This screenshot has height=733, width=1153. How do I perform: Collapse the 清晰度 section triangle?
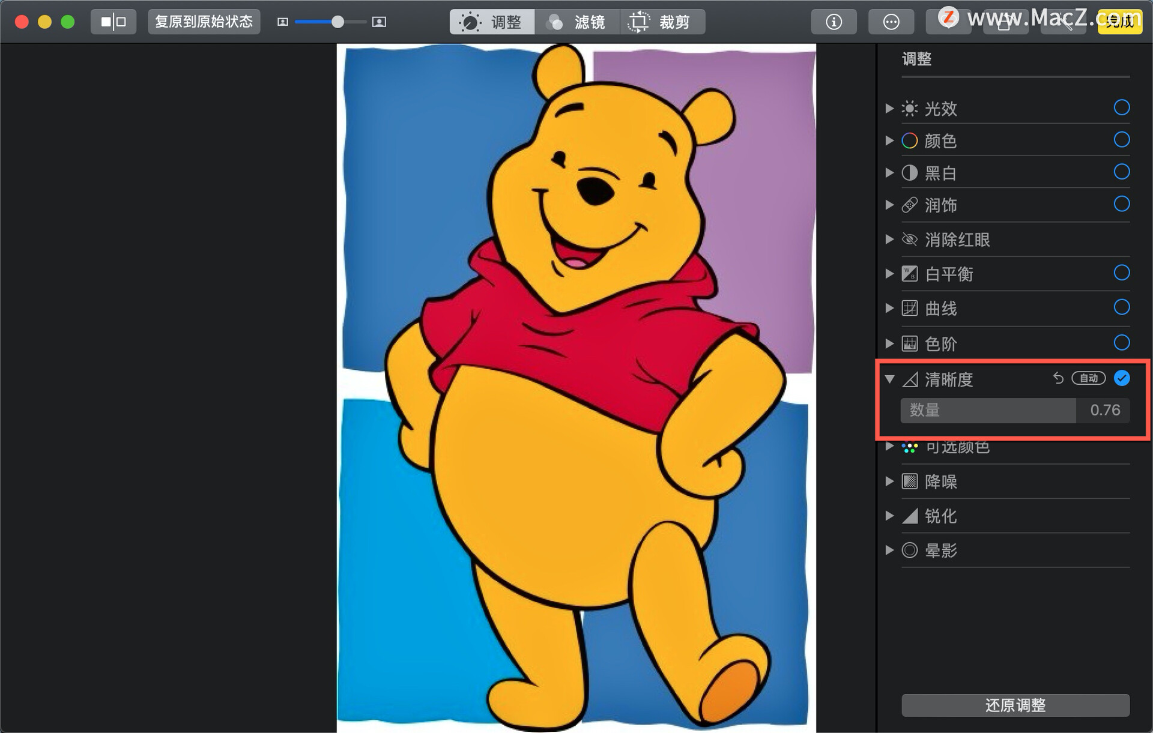(x=890, y=379)
